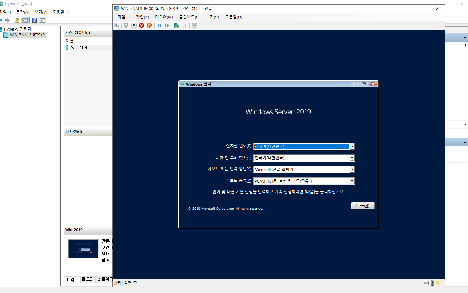The width and height of the screenshot is (468, 293).
Task: Open the 시간 및 통화 형식 dropdown
Action: (352, 158)
